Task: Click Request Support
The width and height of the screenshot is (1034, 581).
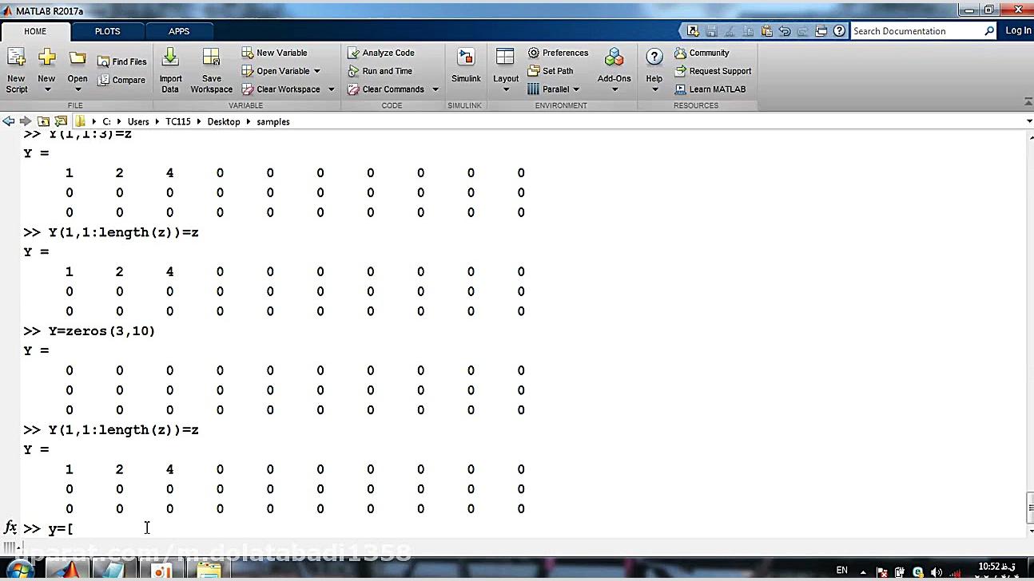Action: [x=713, y=71]
